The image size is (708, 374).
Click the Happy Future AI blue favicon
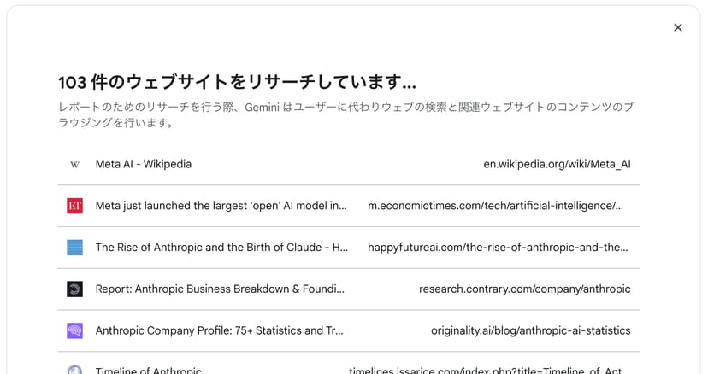tap(75, 248)
